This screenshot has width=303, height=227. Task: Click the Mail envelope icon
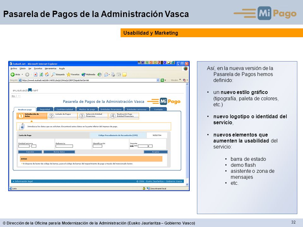[106, 74]
